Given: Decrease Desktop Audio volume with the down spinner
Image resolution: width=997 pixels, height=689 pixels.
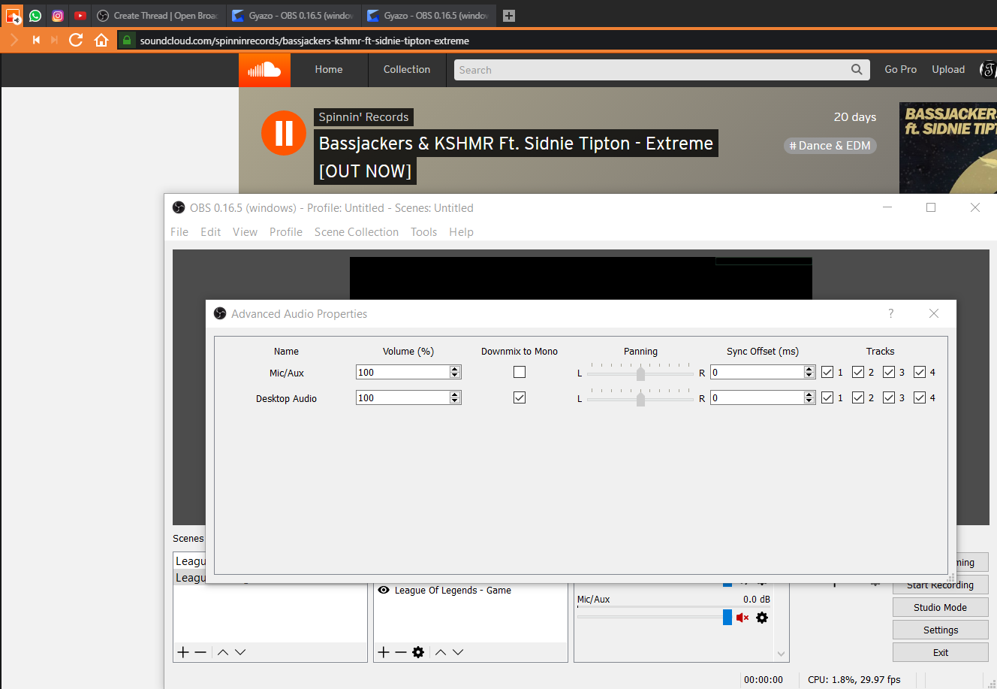Looking at the screenshot, I should coord(455,401).
